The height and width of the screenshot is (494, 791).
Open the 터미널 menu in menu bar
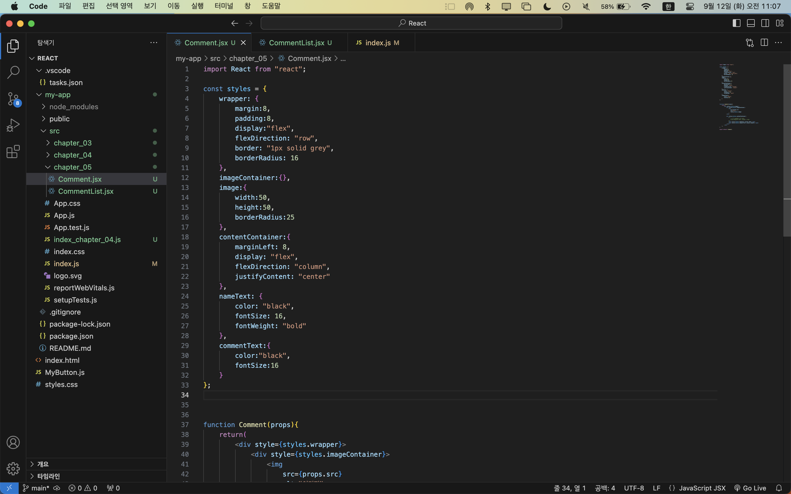224,6
